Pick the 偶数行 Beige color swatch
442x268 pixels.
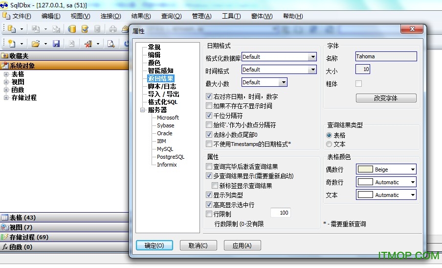pos(365,169)
